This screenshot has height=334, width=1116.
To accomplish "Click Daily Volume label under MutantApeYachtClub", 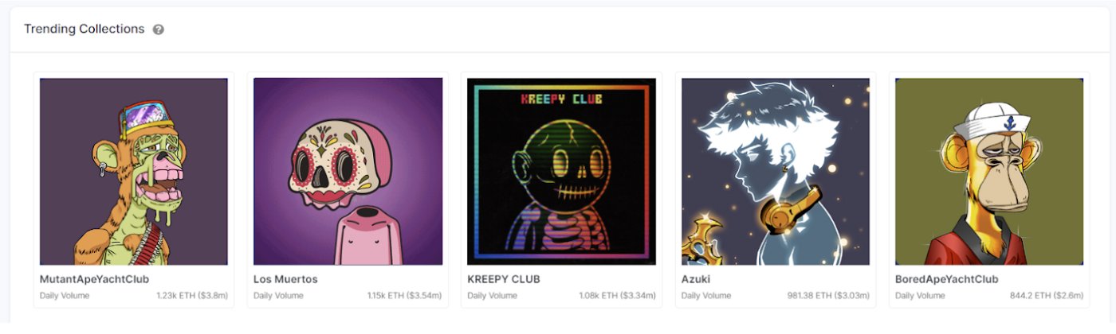I will click(x=65, y=296).
